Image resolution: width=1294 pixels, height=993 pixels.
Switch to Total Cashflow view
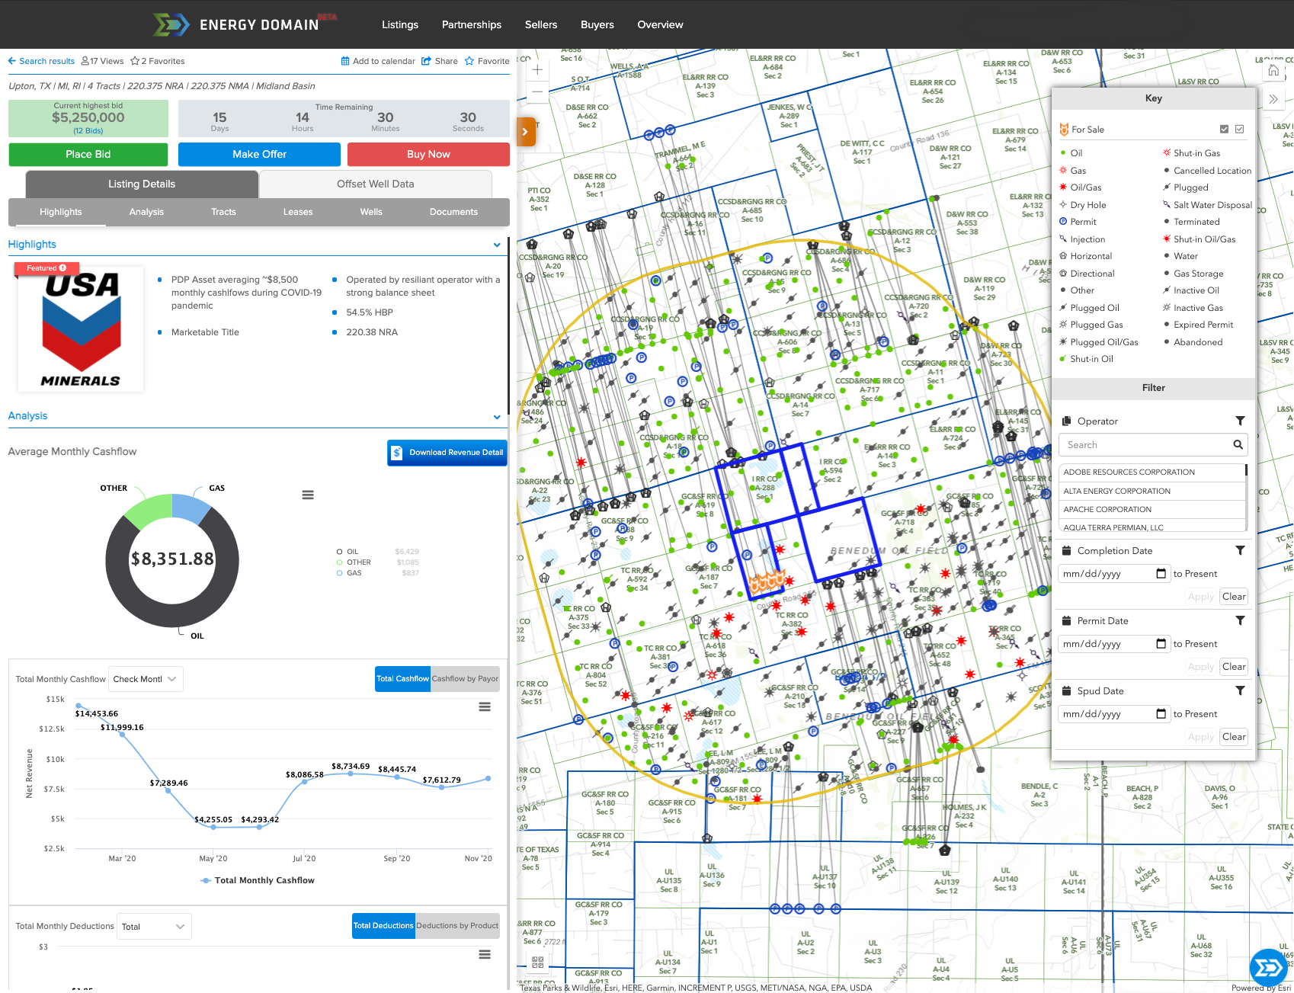[x=402, y=678]
